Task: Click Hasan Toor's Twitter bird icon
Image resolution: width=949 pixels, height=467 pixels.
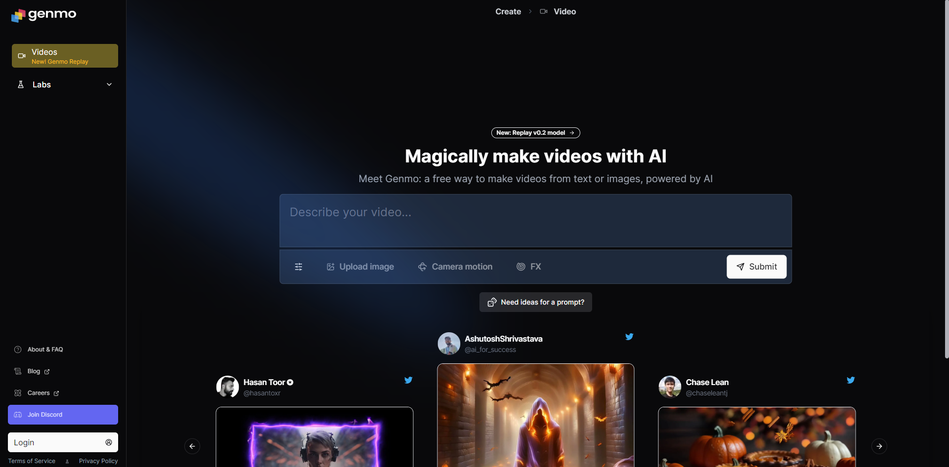Action: click(408, 380)
